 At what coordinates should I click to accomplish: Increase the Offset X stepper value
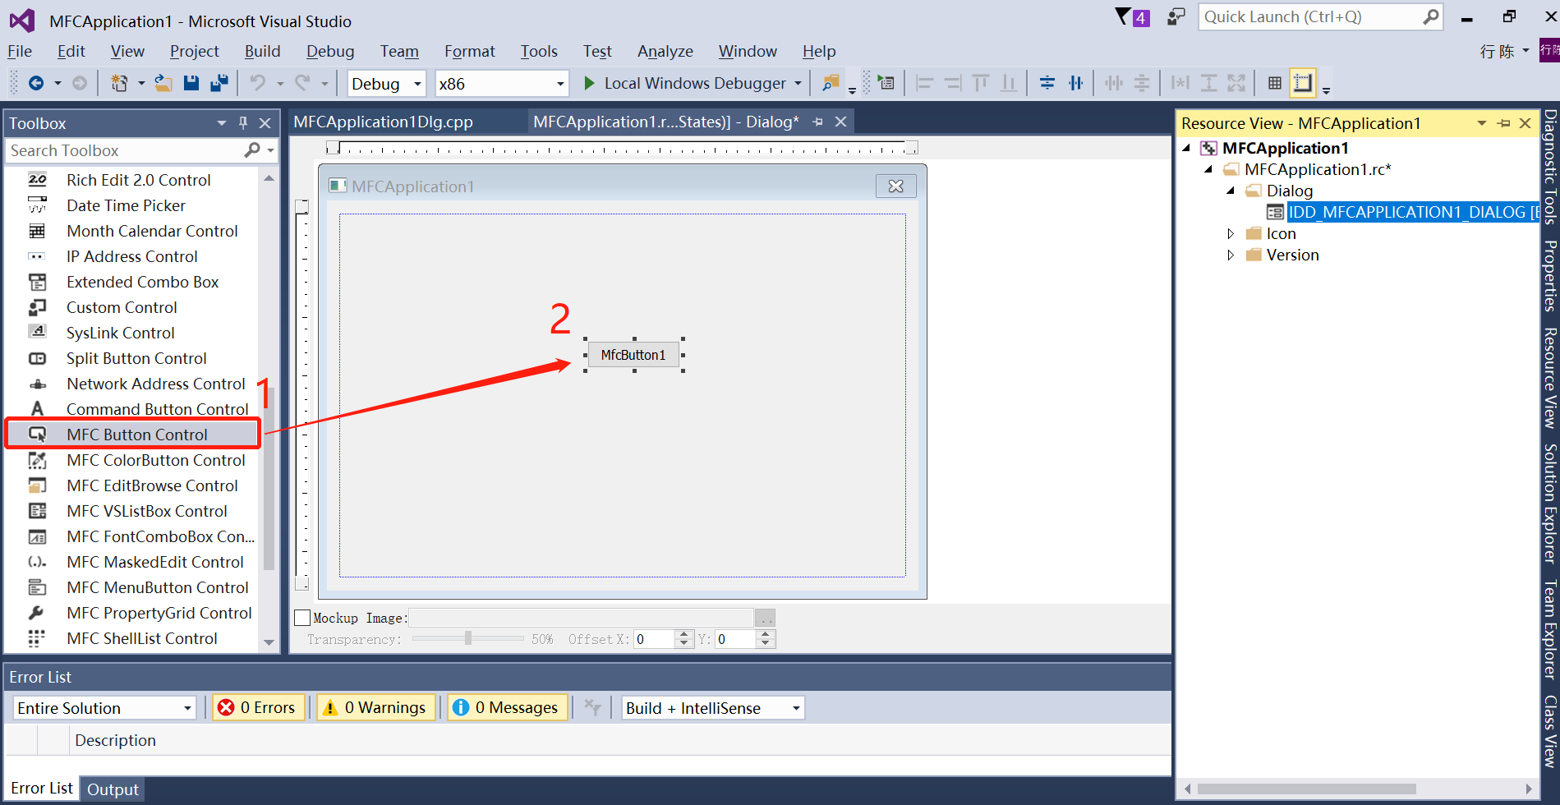point(685,634)
